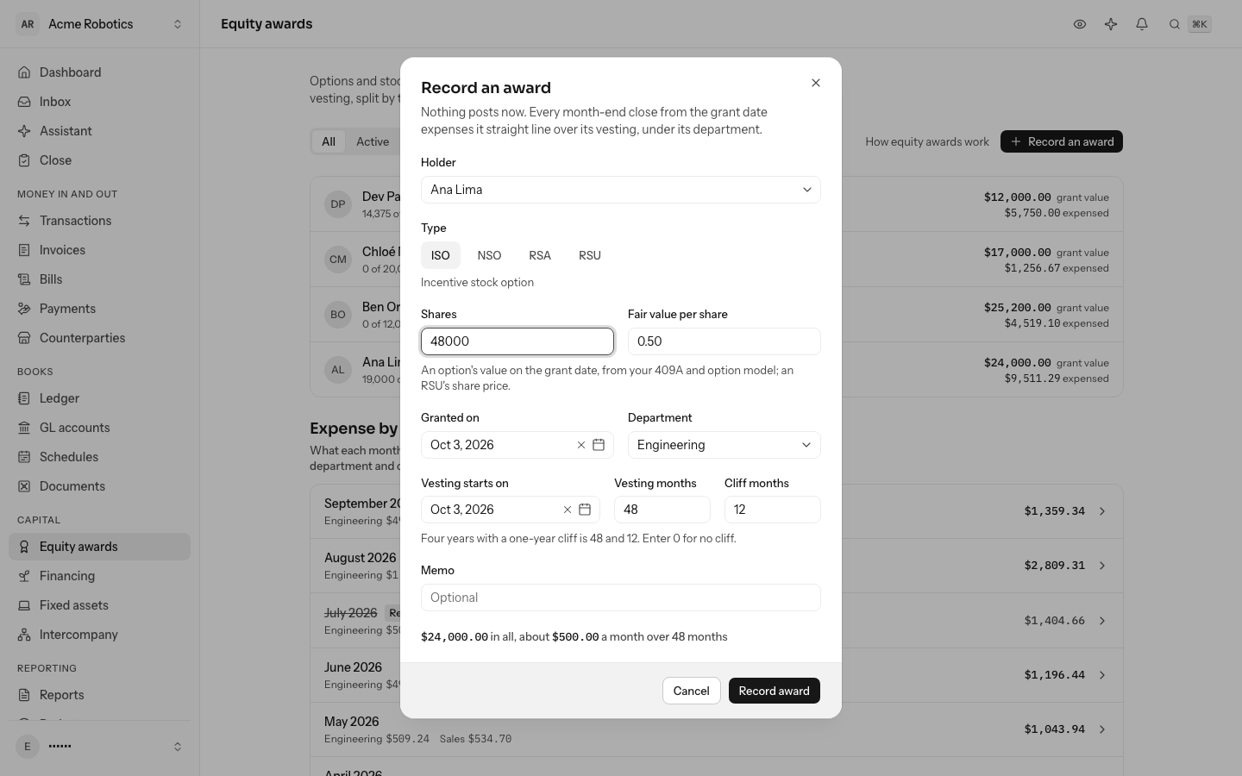Click the Schedules icon in sidebar
Image resolution: width=1242 pixels, height=776 pixels.
click(x=24, y=457)
